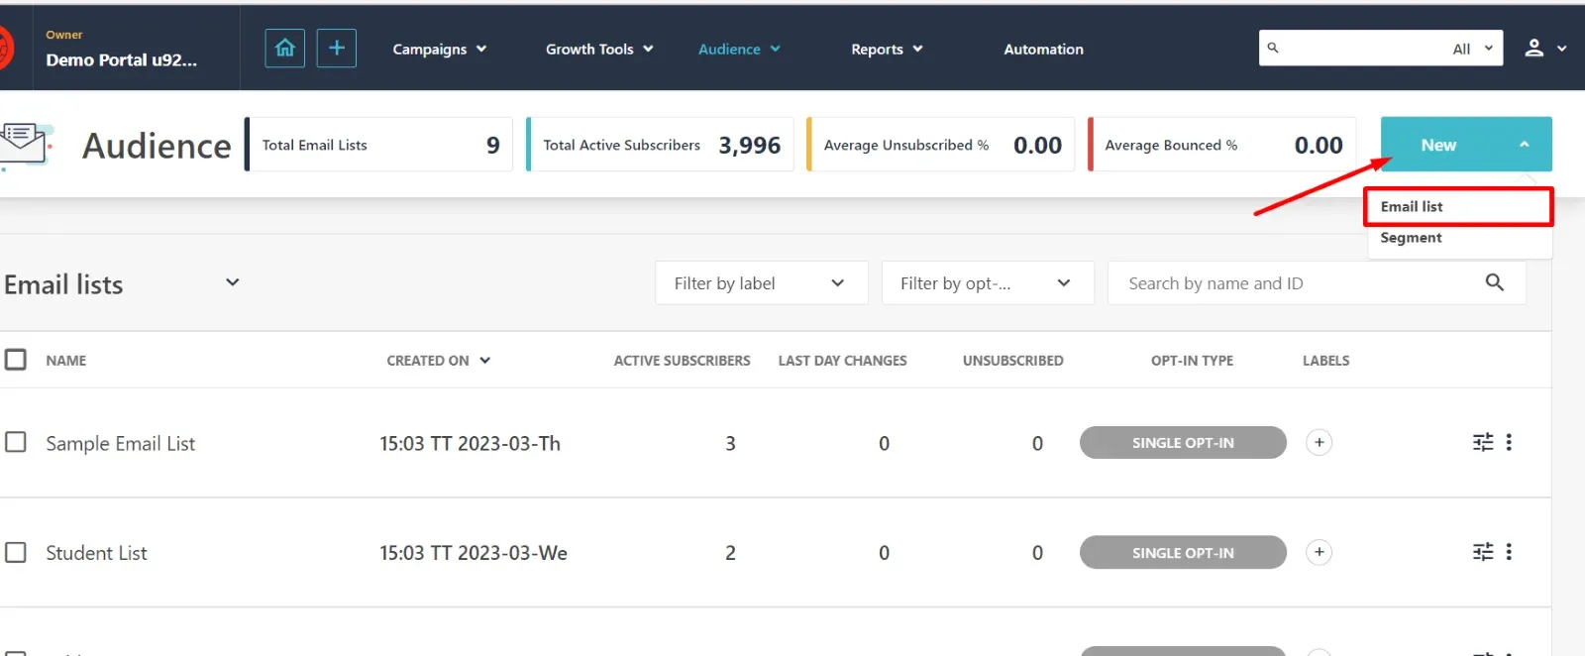The image size is (1585, 656).
Task: Open the user account profile icon
Action: click(1533, 48)
